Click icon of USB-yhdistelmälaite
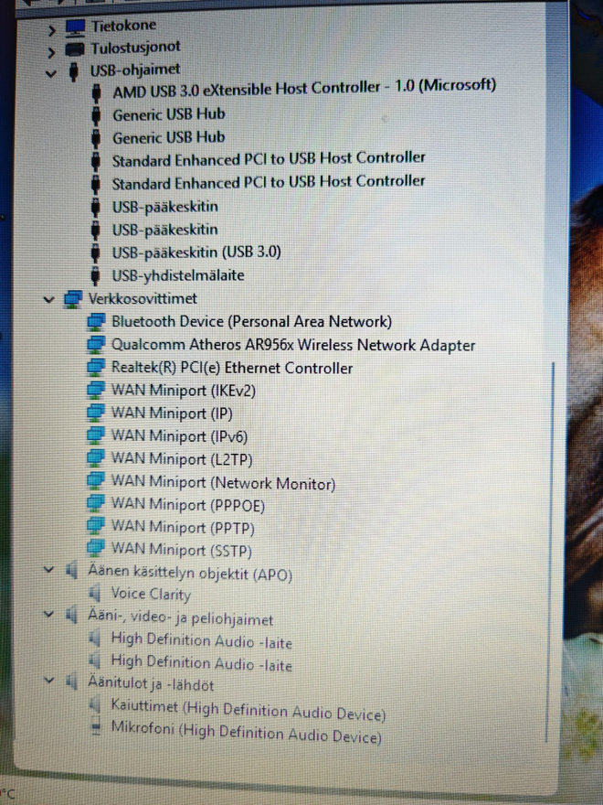603x805 pixels. pos(95,275)
